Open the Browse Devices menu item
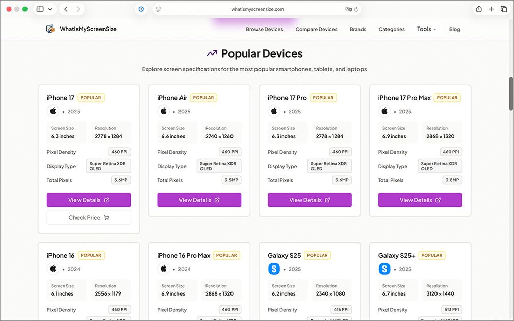The image size is (514, 321). pos(264,29)
